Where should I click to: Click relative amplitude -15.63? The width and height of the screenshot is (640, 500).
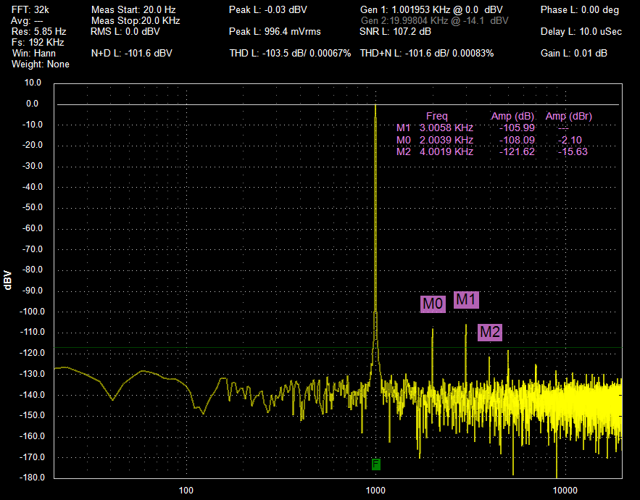click(x=573, y=152)
